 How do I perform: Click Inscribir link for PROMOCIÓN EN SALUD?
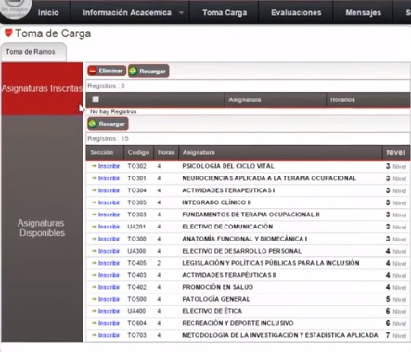[x=109, y=287]
